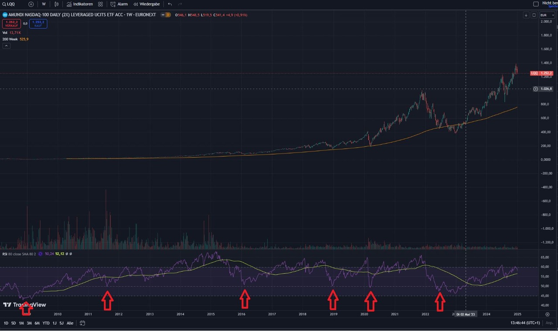Screen dimensions: 558x331
Task: Redo the last chart action
Action: (180, 4)
